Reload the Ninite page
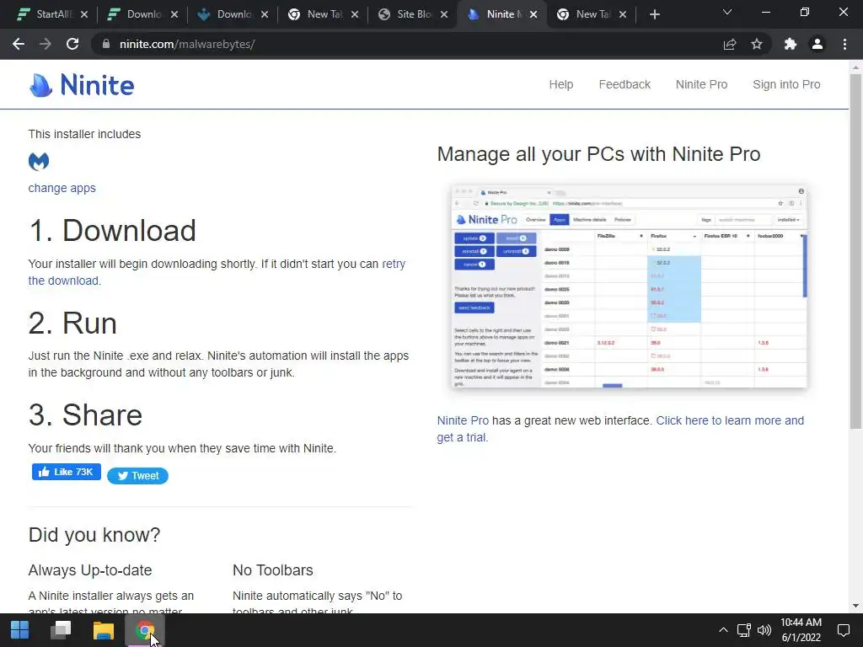Viewport: 863px width, 647px height. coord(72,44)
